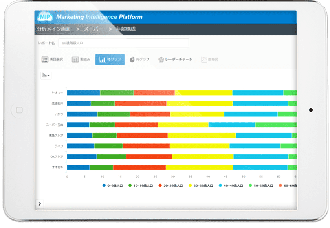Click the ヤオコー row label

[x=57, y=93]
